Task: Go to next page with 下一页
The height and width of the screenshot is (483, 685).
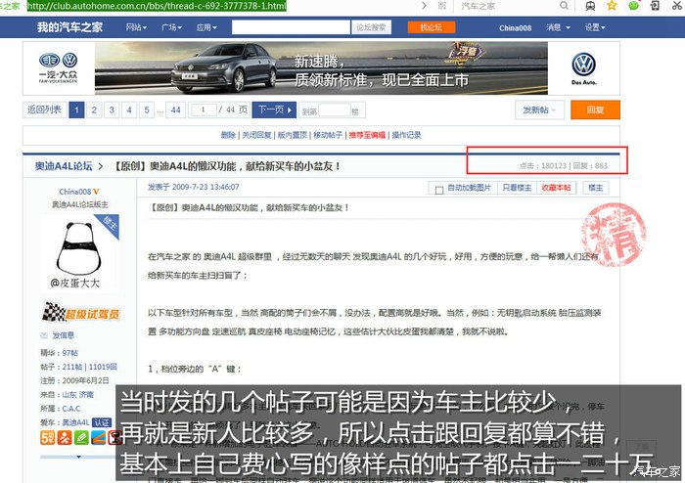Action: pos(273,110)
